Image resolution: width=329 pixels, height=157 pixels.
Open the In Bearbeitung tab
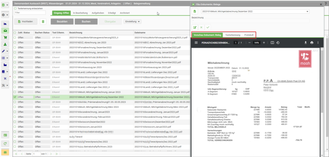(80, 13)
